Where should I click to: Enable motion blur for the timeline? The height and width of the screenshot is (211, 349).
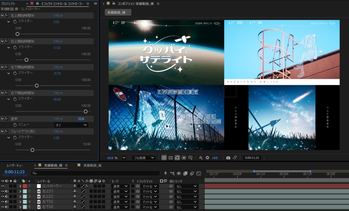(x=192, y=173)
